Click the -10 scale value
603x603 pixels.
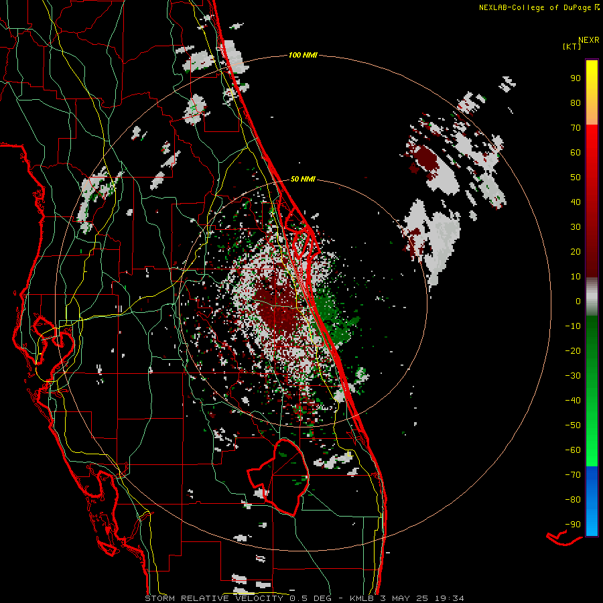pyautogui.click(x=573, y=326)
